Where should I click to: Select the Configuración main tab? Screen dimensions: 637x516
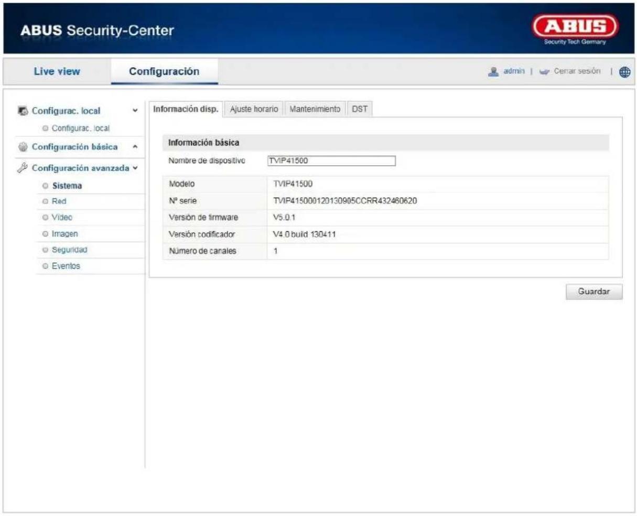pyautogui.click(x=164, y=71)
